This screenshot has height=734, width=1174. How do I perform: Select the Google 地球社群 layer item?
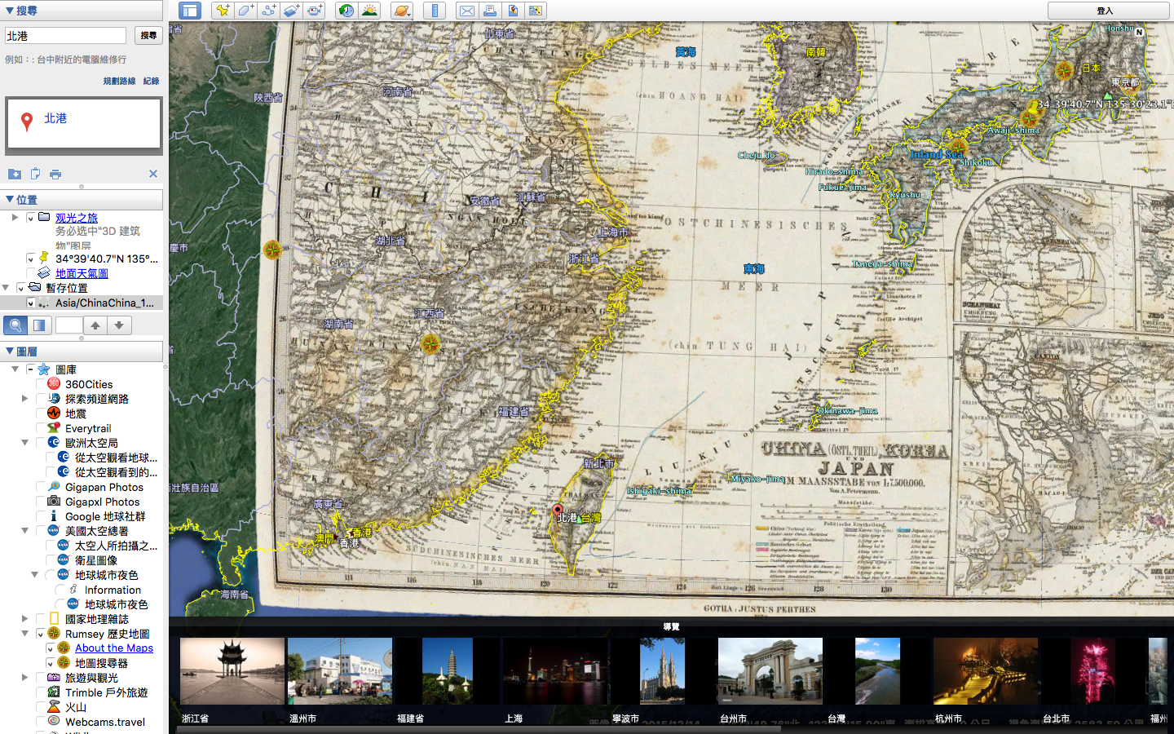tap(105, 516)
